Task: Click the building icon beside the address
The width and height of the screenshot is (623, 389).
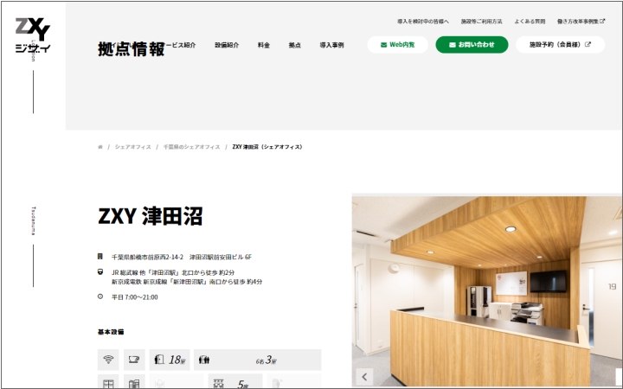Action: pos(100,257)
